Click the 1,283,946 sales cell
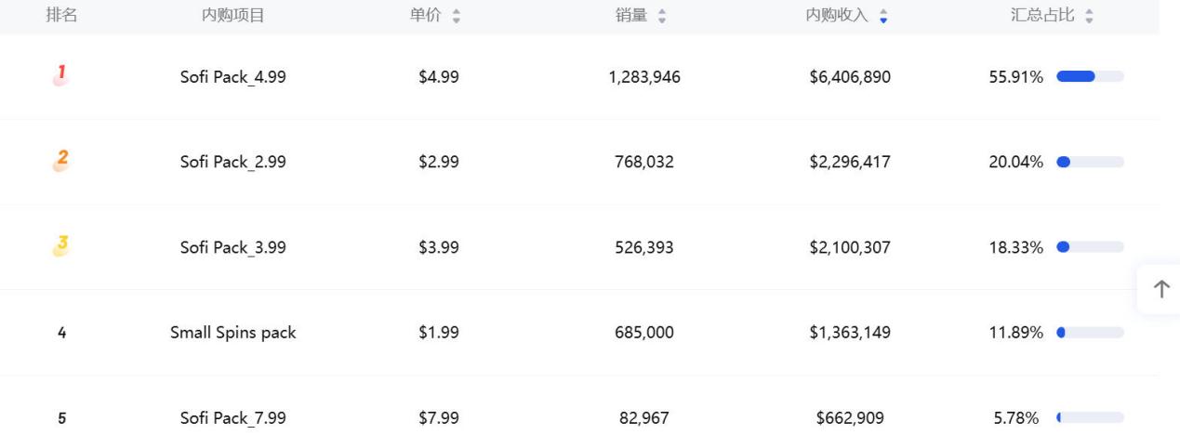Viewport: 1180px width, 435px height. click(644, 77)
